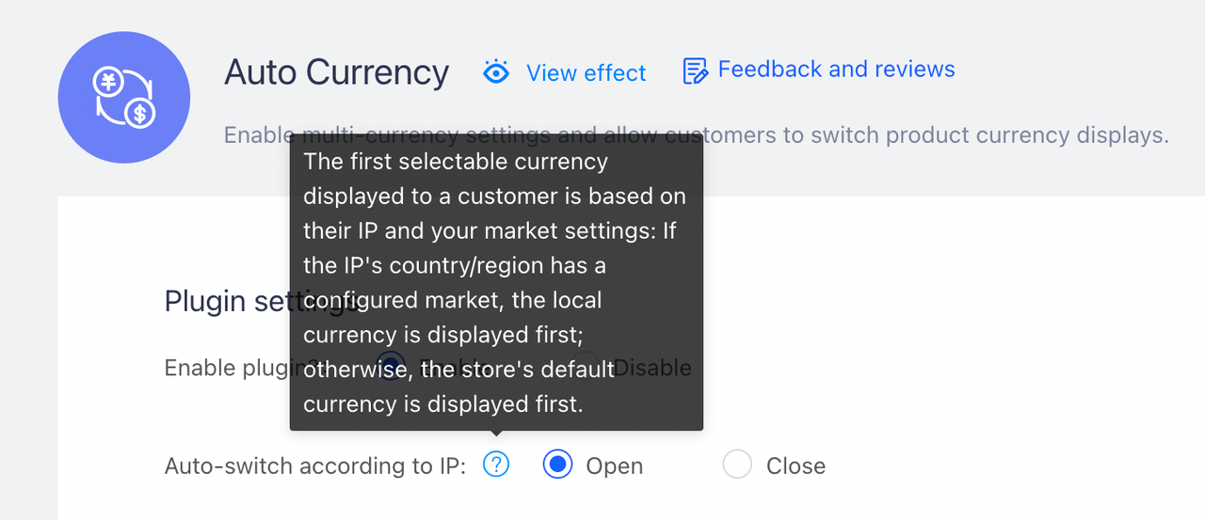The height and width of the screenshot is (520, 1205).
Task: Click the dollar coin in the plugin logo
Action: tap(140, 115)
